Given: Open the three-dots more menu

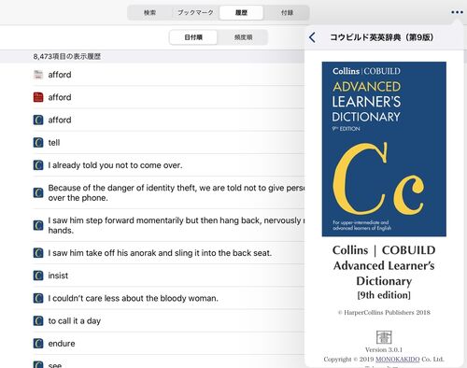Looking at the screenshot, I should pyautogui.click(x=457, y=12).
